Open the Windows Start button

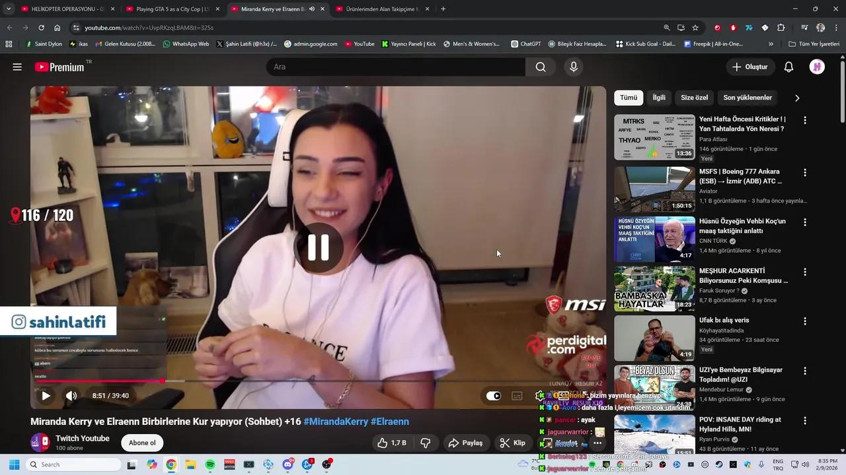click(x=14, y=464)
